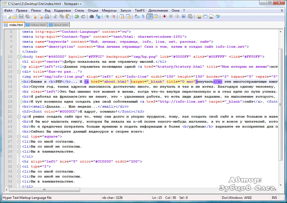Open the Кодировки menu
287x203 pixels.
coord(63,11)
